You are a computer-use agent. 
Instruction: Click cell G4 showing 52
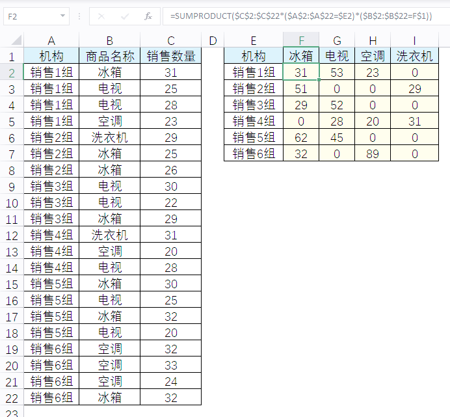point(337,105)
